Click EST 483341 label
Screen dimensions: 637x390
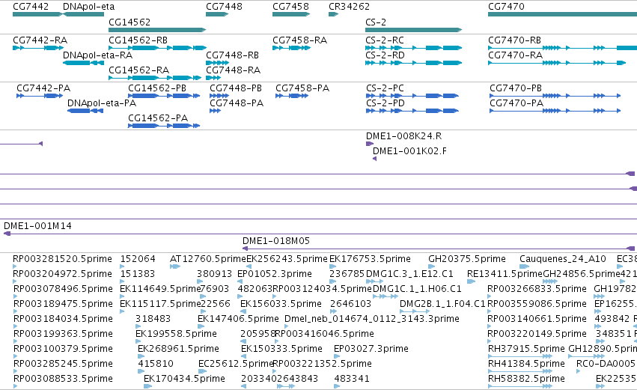(x=352, y=379)
